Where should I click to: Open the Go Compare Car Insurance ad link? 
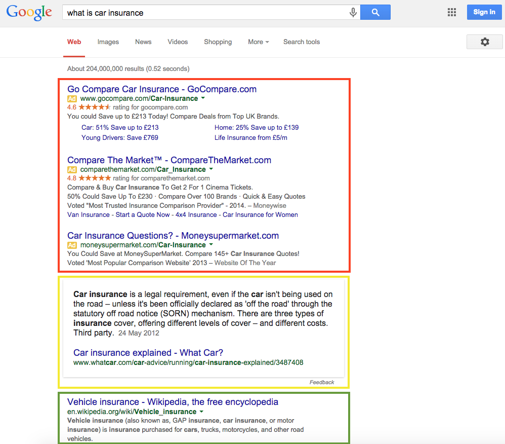pos(161,89)
